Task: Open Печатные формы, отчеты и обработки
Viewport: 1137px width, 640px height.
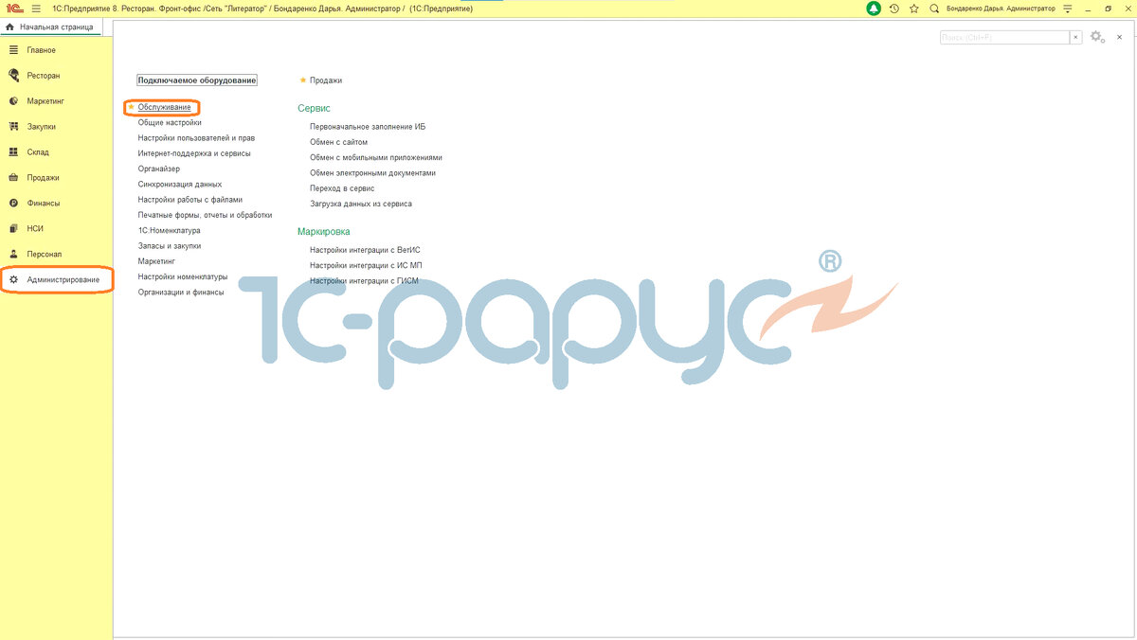Action: tap(206, 215)
